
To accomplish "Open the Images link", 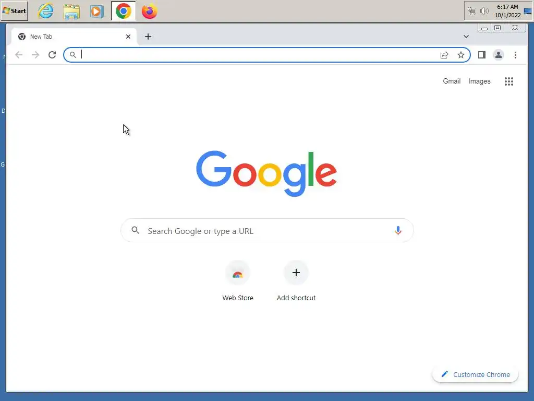I will click(479, 81).
